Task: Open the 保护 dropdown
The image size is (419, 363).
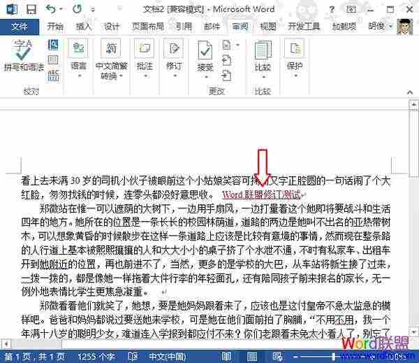Action: [x=295, y=59]
